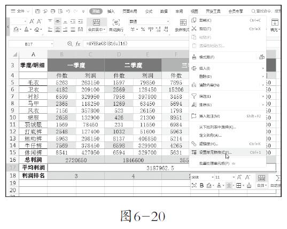
Task: Click the increase font size icon
Action: click(32, 21)
